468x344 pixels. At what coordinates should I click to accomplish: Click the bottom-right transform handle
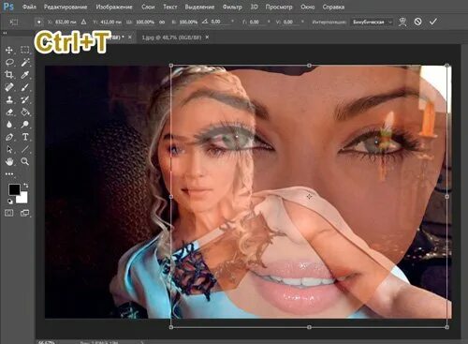pos(447,327)
